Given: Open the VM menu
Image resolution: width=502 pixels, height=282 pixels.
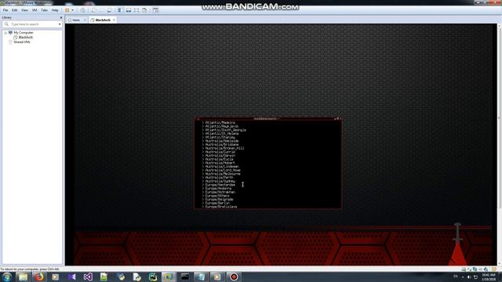Looking at the screenshot, I should (x=35, y=10).
